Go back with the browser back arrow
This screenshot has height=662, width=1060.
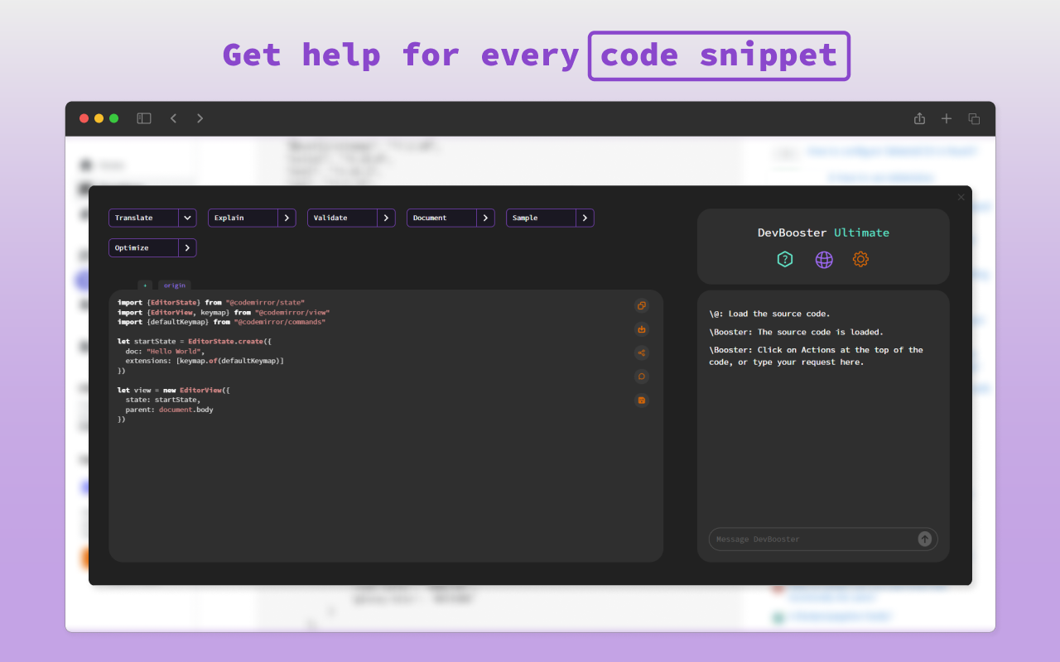click(x=173, y=118)
